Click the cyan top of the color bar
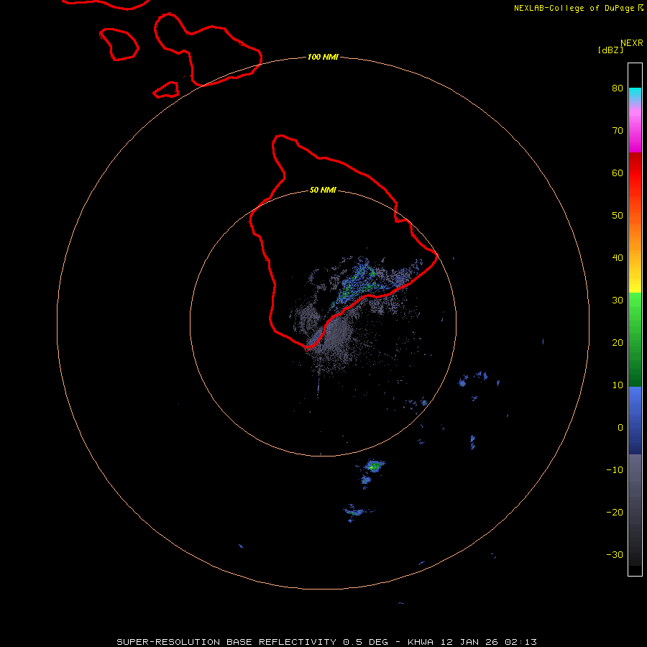The height and width of the screenshot is (647, 647). click(x=635, y=93)
